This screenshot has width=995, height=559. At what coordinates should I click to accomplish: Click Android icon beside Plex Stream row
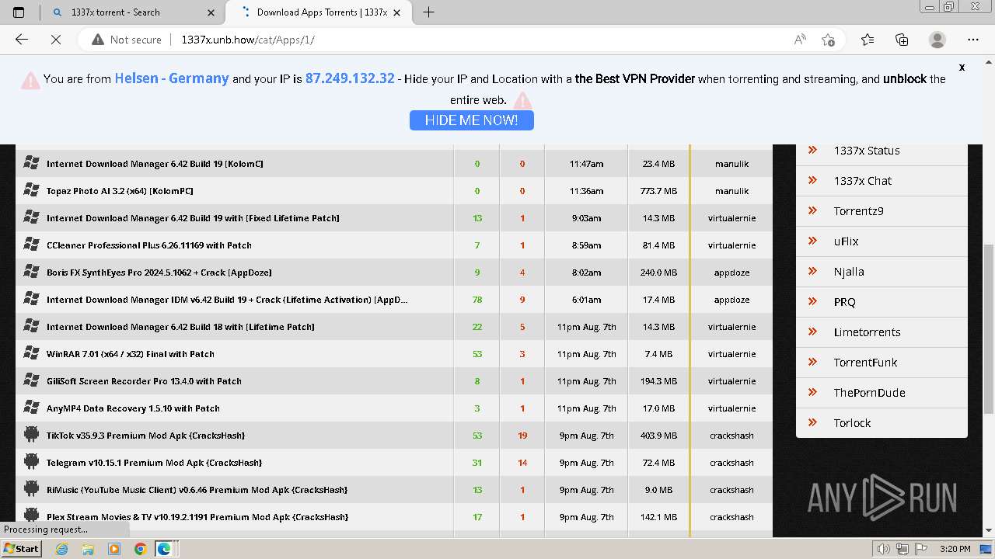(x=31, y=516)
